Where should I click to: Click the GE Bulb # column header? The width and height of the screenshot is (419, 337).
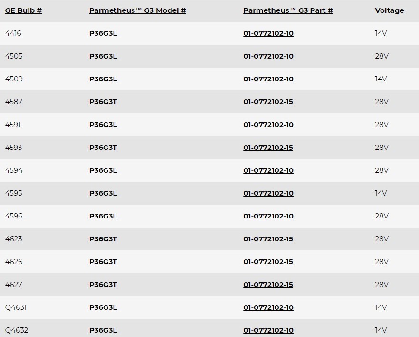23,10
